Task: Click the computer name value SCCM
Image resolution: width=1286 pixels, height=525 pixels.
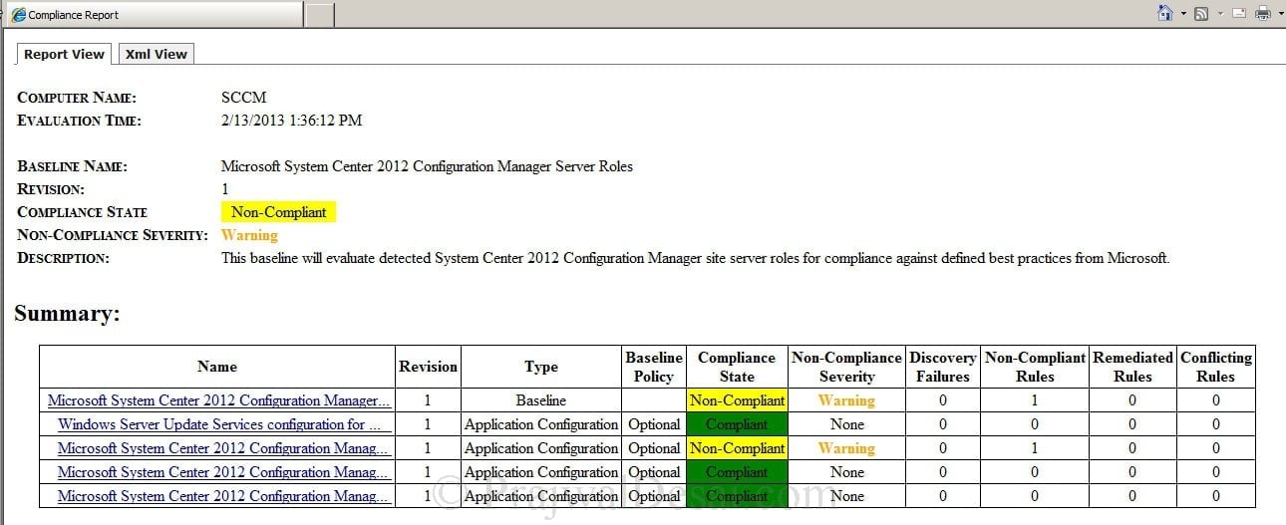Action: coord(243,98)
